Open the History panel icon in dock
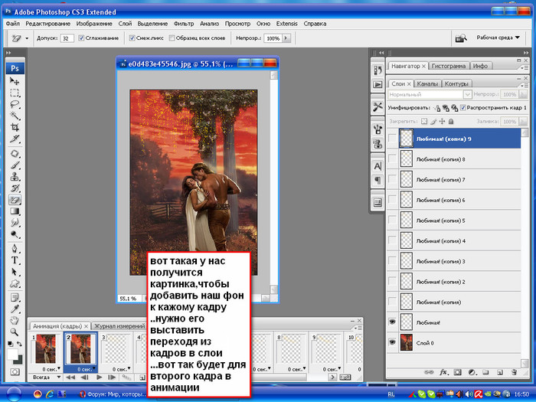Screen dimensions: 536x402 coord(377,70)
